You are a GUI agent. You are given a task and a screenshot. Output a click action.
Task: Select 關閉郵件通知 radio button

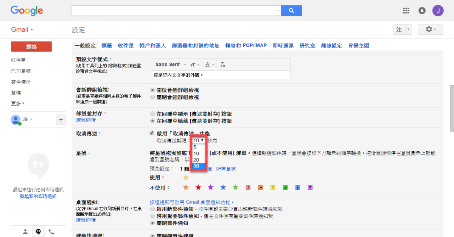click(x=152, y=223)
